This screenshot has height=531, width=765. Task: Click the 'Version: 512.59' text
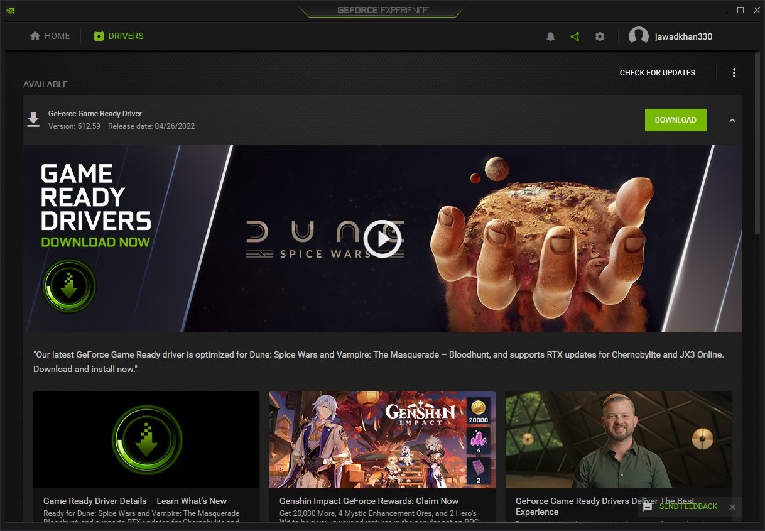[74, 126]
